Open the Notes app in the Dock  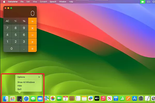pyautogui.click(x=84, y=98)
